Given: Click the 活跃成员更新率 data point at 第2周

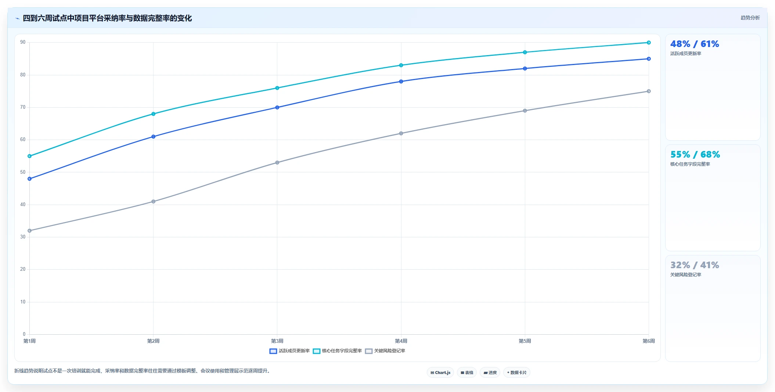Looking at the screenshot, I should 154,137.
